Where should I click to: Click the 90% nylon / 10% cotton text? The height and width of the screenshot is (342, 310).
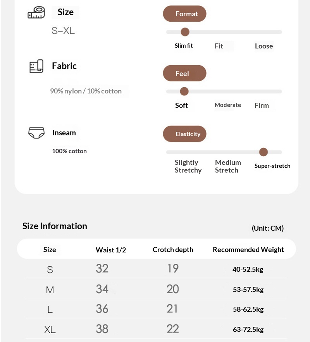(86, 91)
